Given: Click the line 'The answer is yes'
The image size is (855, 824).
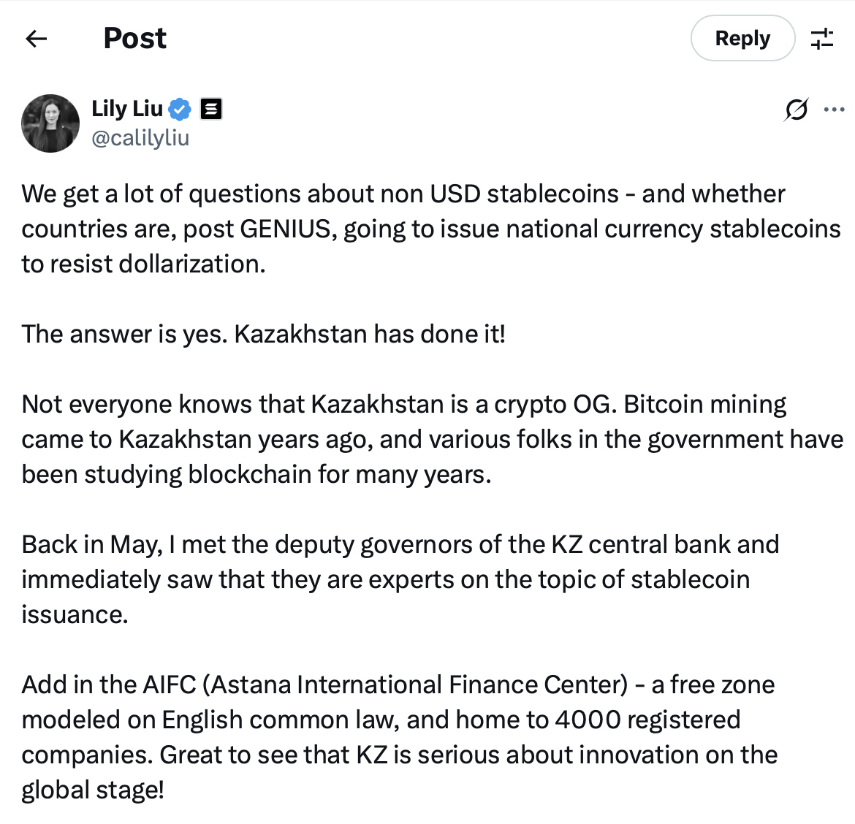Looking at the screenshot, I should (x=263, y=334).
